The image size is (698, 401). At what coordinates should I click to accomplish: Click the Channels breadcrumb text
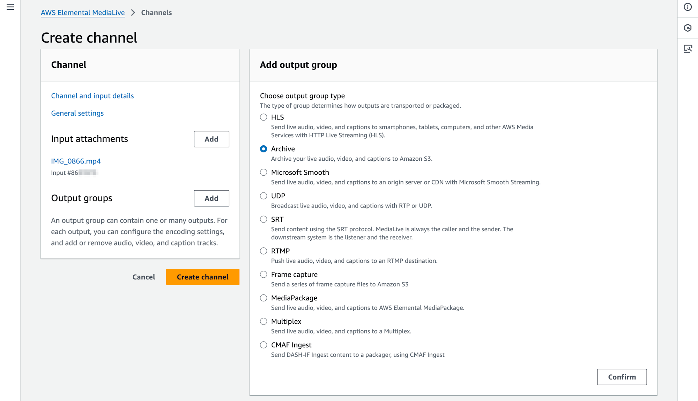click(x=156, y=13)
